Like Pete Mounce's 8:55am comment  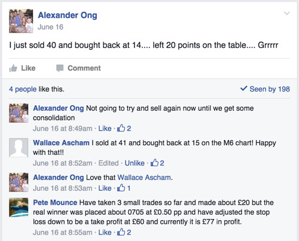point(105,233)
